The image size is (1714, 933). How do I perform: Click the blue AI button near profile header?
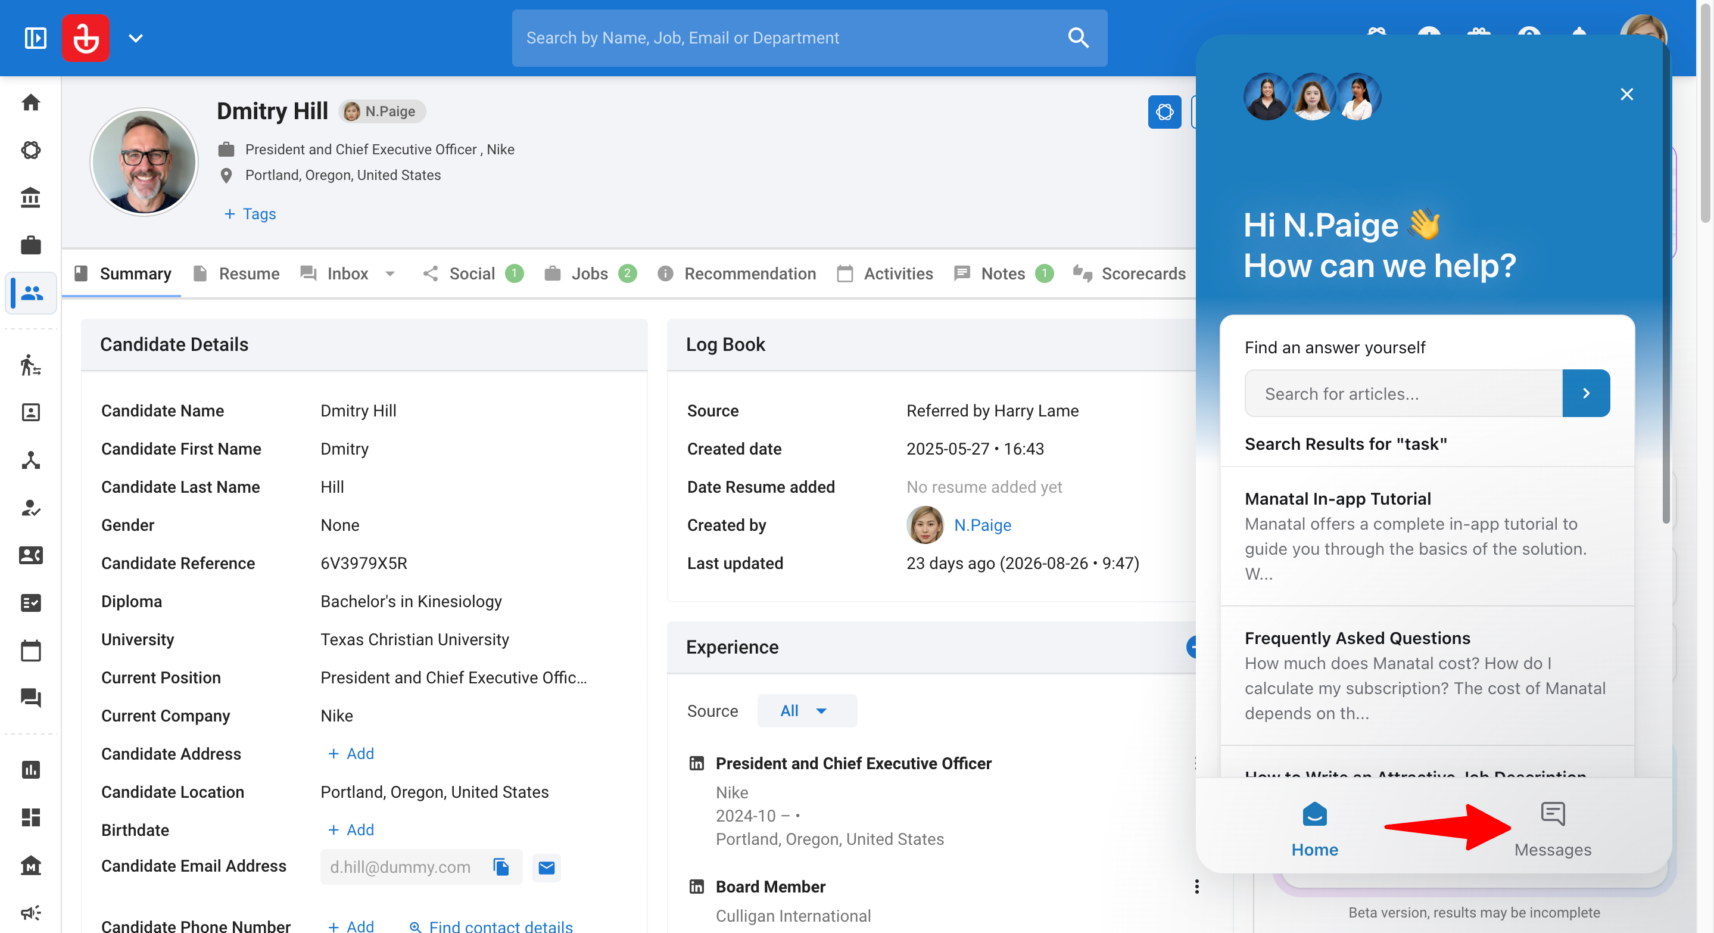point(1164,112)
